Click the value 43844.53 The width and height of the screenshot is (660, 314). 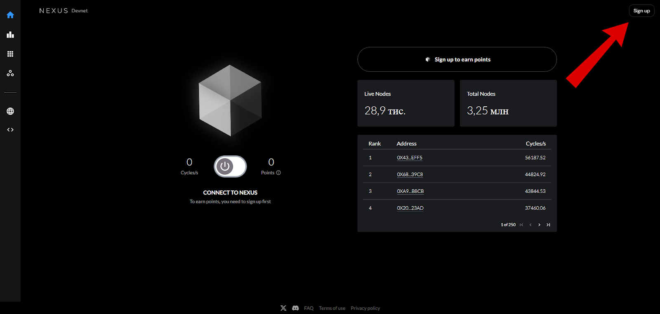(535, 191)
